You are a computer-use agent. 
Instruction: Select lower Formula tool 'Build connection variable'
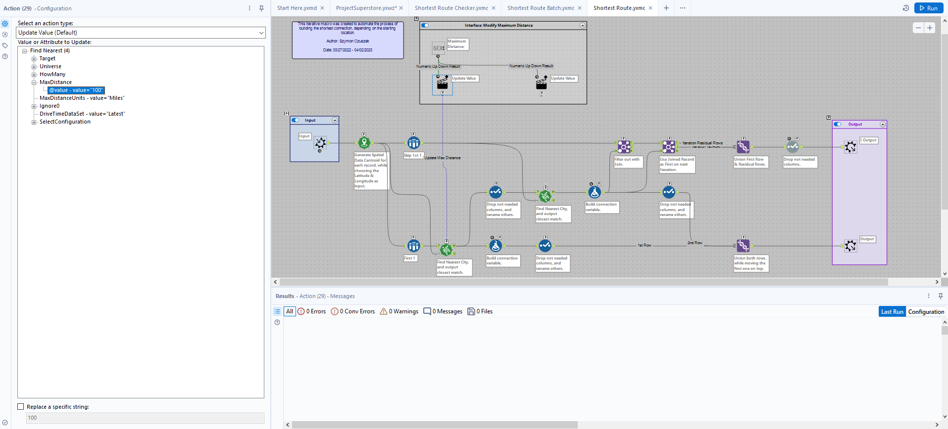(x=496, y=246)
